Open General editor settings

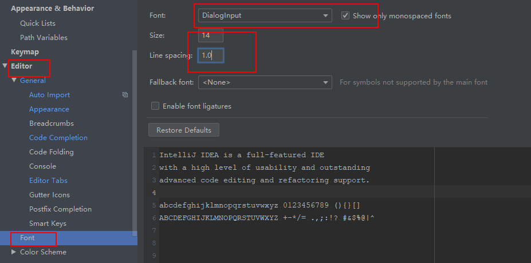coord(33,81)
